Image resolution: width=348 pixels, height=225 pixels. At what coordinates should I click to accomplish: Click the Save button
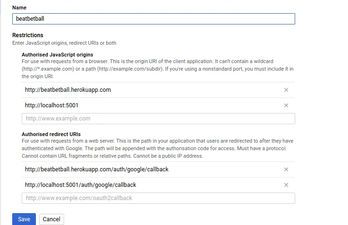coord(24,219)
